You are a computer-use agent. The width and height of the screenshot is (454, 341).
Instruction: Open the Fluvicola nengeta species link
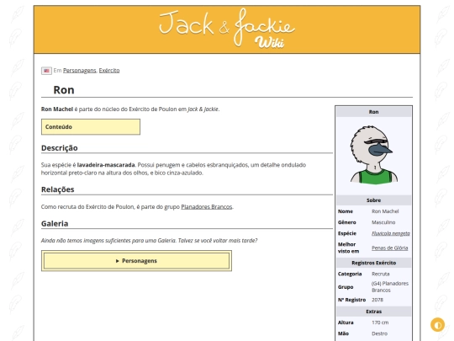pyautogui.click(x=391, y=233)
